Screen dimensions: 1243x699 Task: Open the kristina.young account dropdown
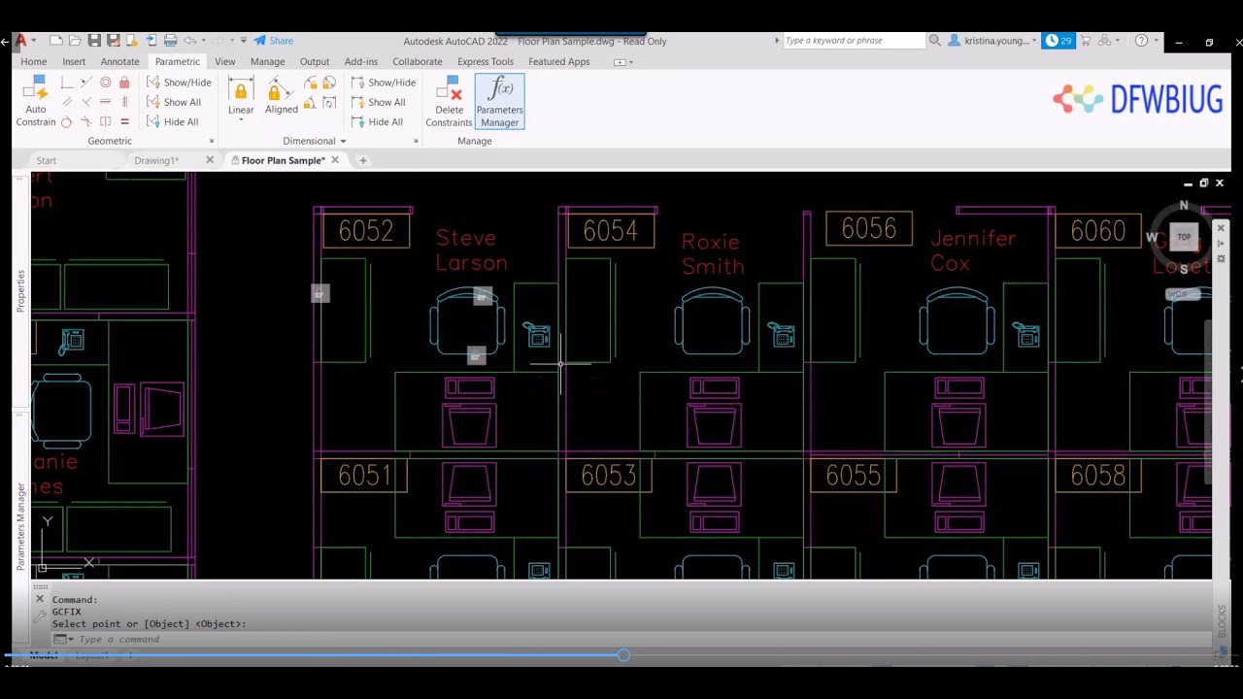coord(1034,41)
